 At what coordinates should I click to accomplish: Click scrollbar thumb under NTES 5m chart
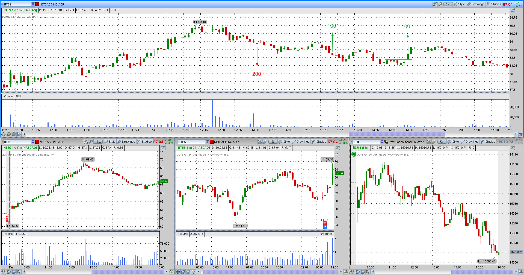(x=127, y=272)
